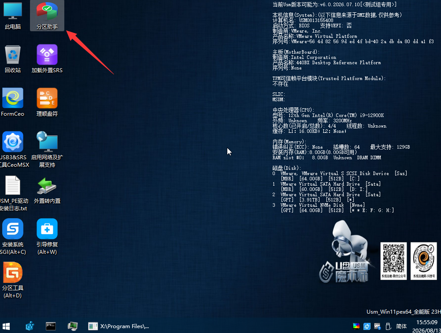Toggle the 简体 input method indicator

pyautogui.click(x=401, y=326)
